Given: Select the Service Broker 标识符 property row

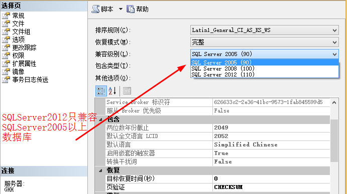Looking at the screenshot, I should pyautogui.click(x=217, y=102).
